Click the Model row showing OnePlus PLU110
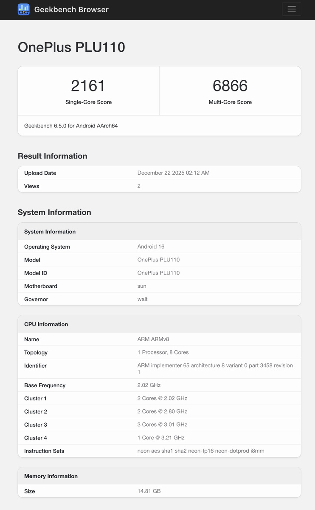The height and width of the screenshot is (510, 315). 159,260
